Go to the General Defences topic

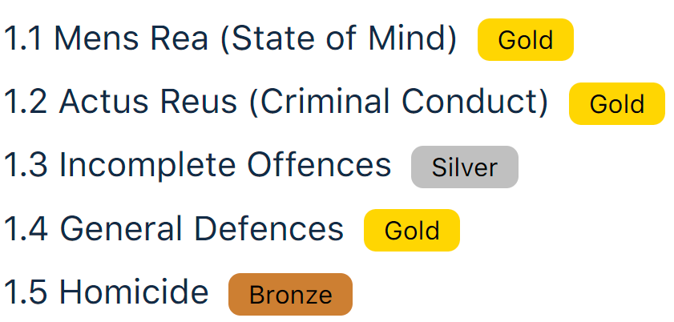[173, 230]
